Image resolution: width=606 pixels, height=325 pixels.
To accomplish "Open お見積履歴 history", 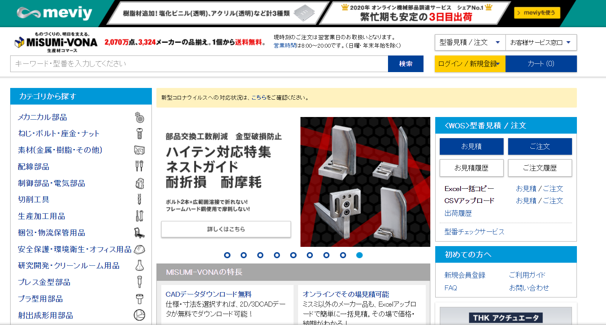I will [472, 168].
